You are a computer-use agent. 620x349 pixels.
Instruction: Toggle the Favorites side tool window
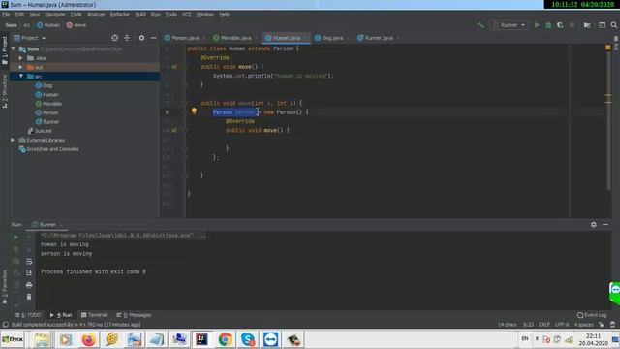5,287
